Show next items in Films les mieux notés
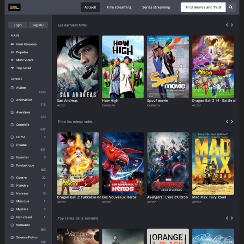244x244 pixels. point(232,121)
